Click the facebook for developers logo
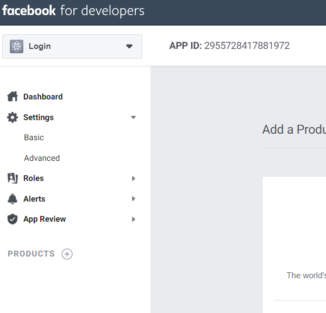The height and width of the screenshot is (313, 326). 73,11
